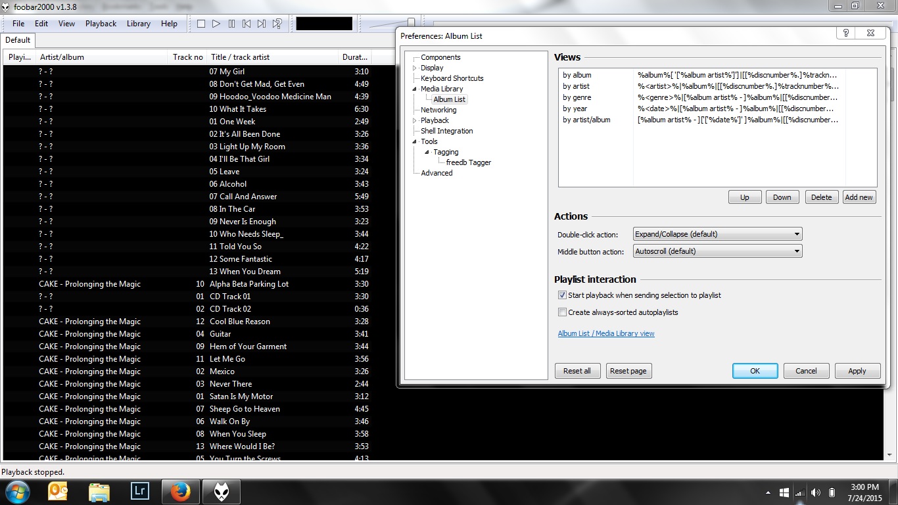Open the network signal tray icon

pos(799,493)
